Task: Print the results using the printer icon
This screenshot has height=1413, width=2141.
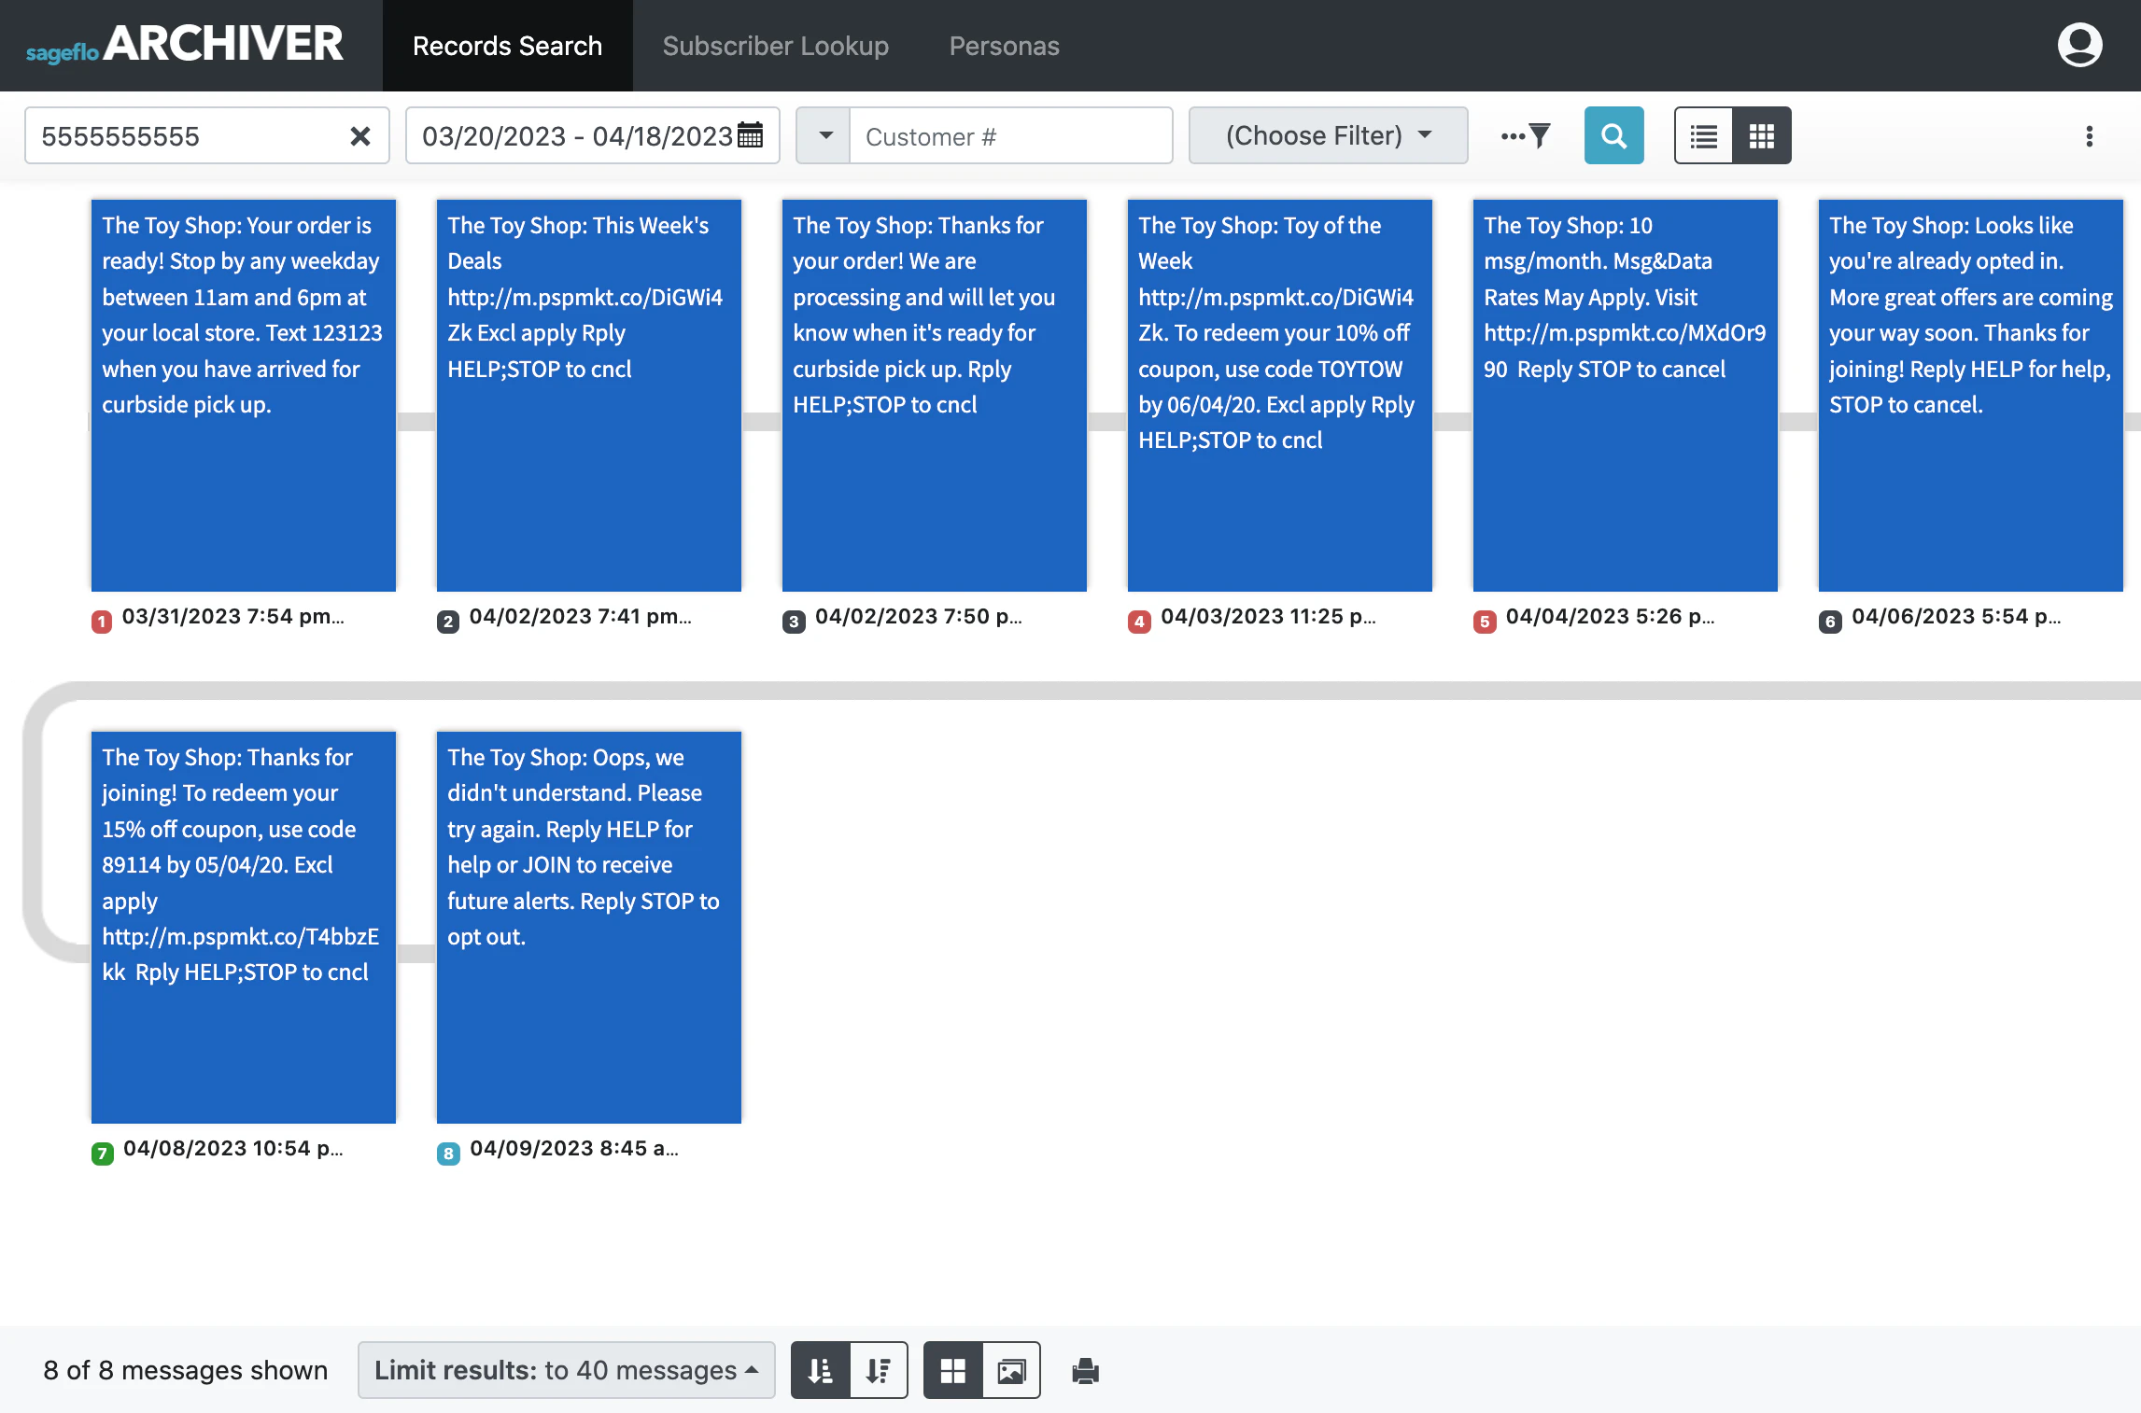Action: click(x=1084, y=1369)
